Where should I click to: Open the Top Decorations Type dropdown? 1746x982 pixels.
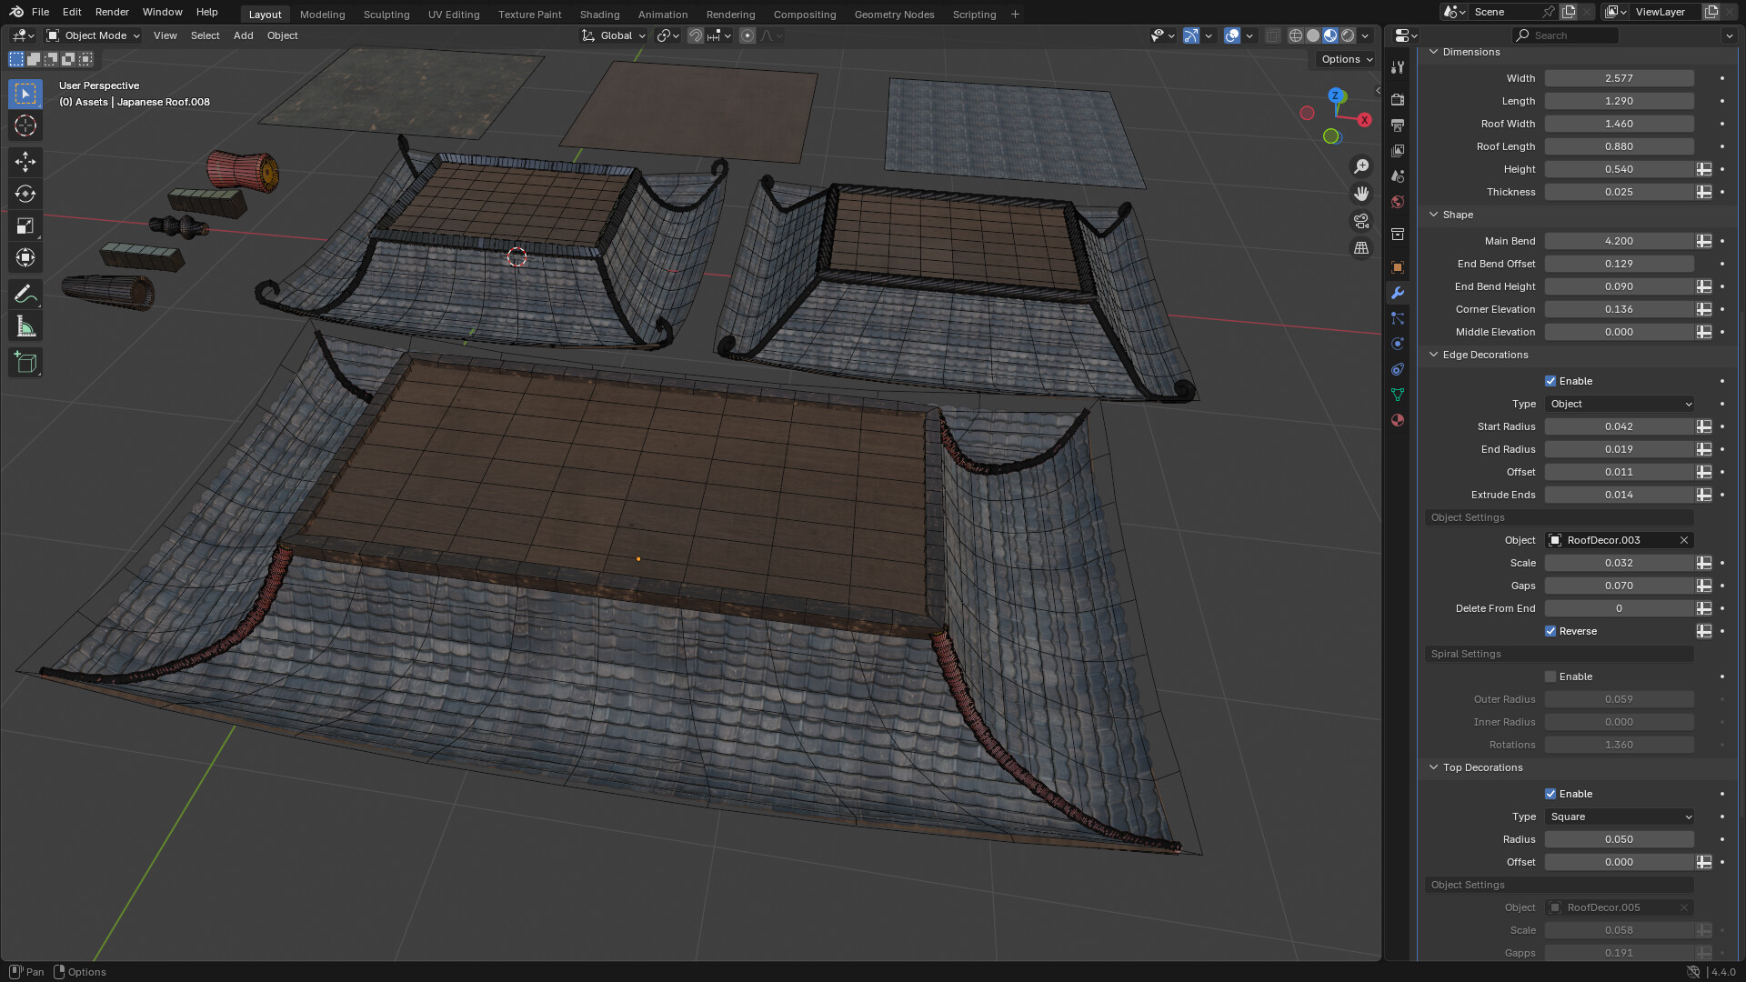pos(1619,817)
